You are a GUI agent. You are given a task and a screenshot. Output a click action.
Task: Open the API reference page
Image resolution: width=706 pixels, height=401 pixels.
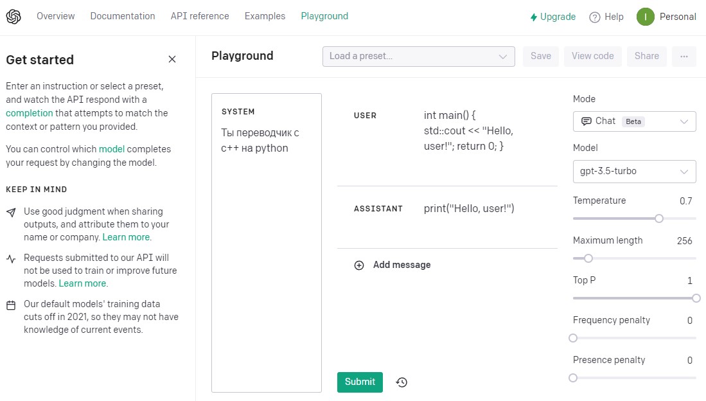pos(200,16)
